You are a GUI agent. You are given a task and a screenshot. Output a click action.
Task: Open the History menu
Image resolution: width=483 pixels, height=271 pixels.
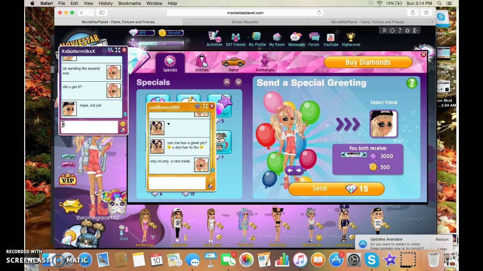coord(105,3)
